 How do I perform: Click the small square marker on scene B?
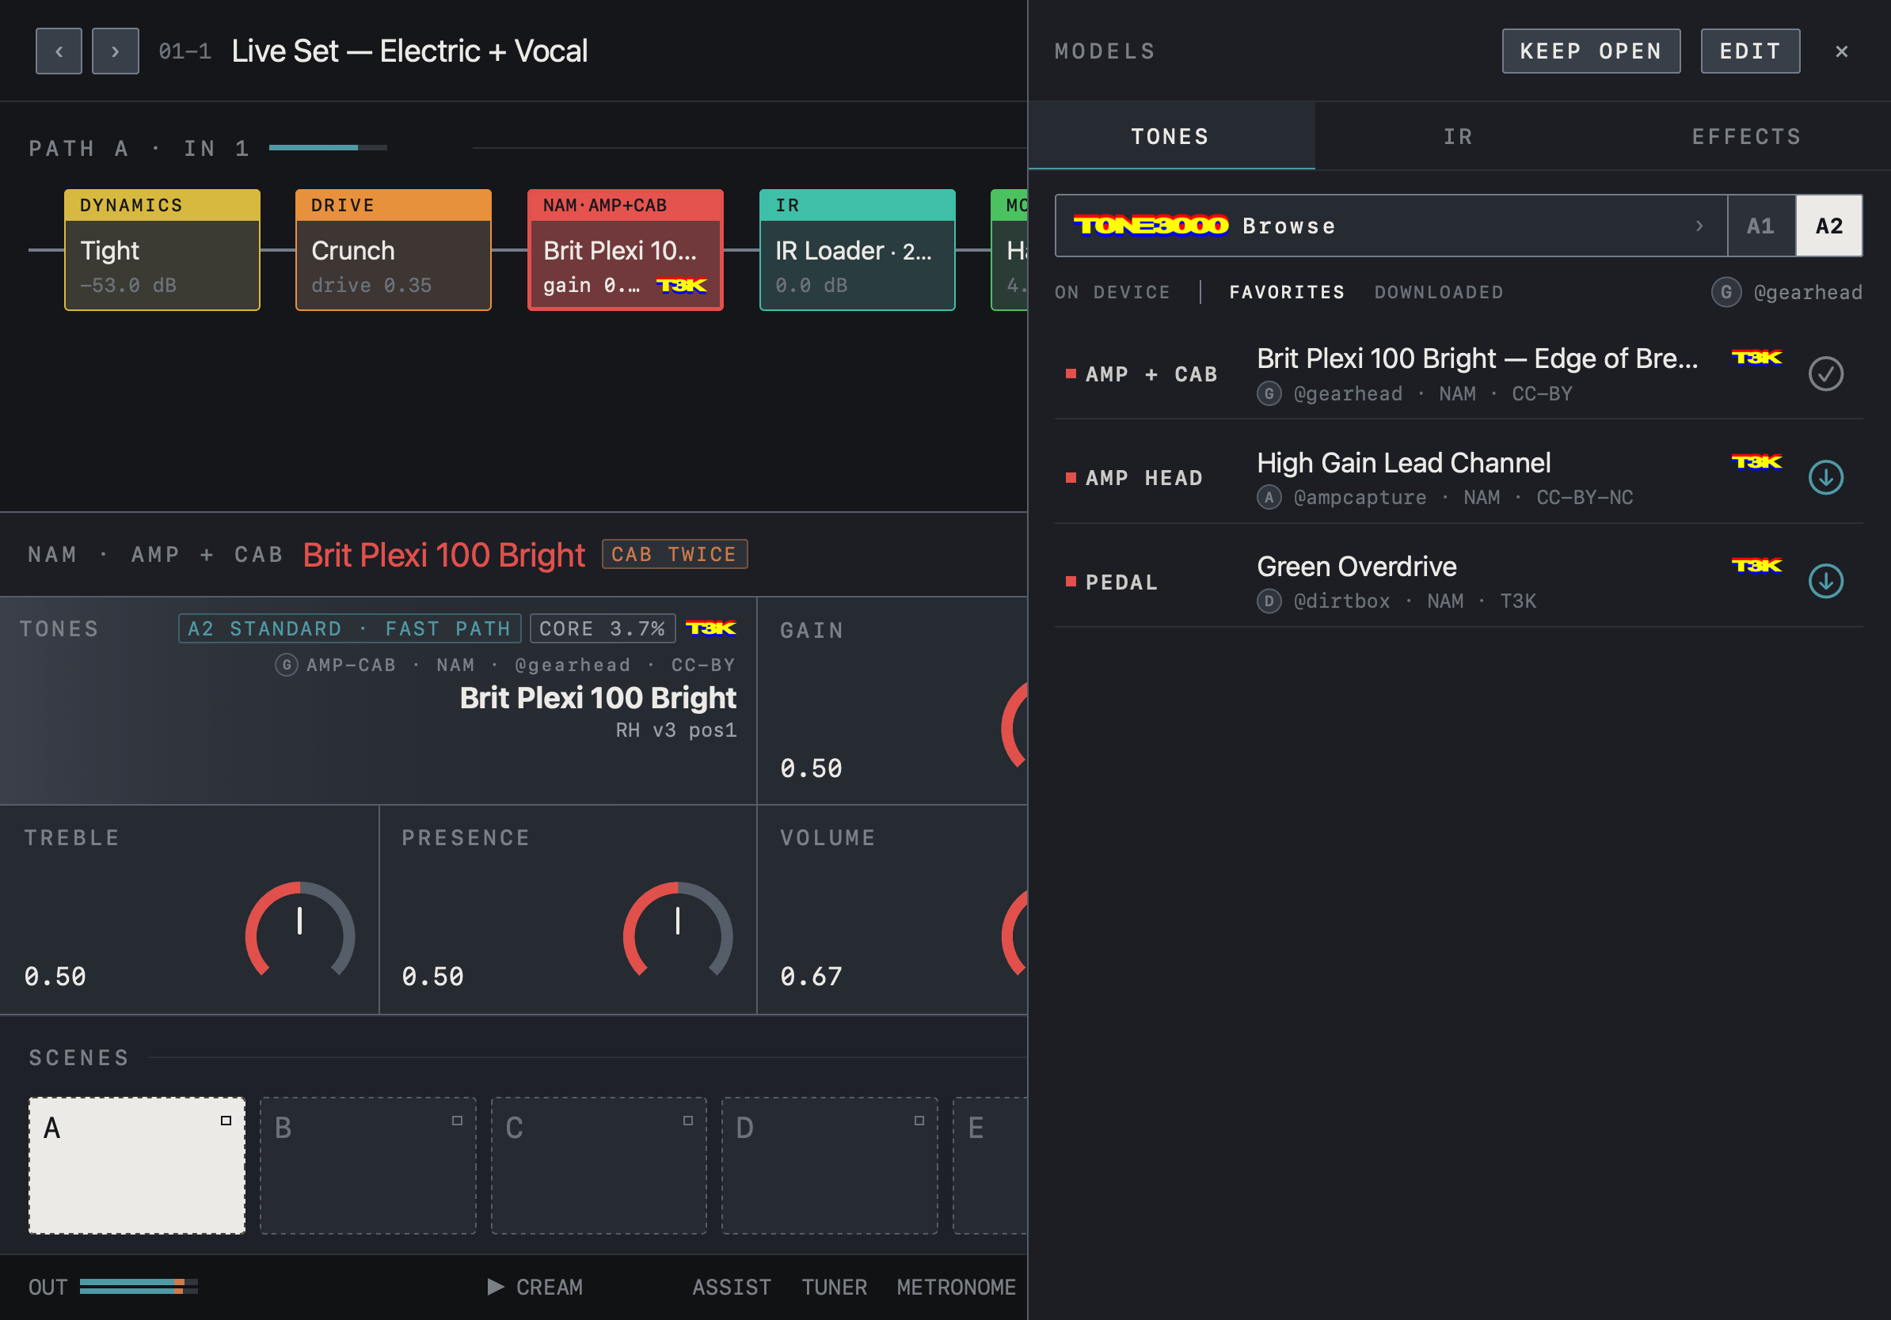(457, 1120)
